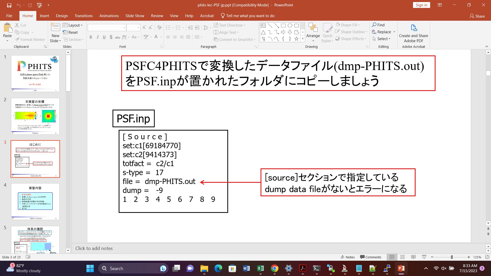Click Create and Share Adobe PDF icon
The height and width of the screenshot is (276, 491).
(x=414, y=28)
